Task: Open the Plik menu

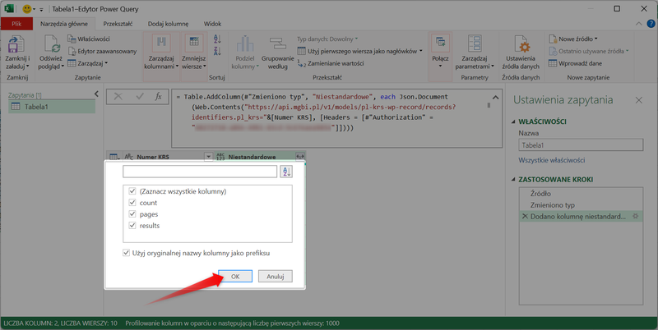Action: (x=16, y=24)
